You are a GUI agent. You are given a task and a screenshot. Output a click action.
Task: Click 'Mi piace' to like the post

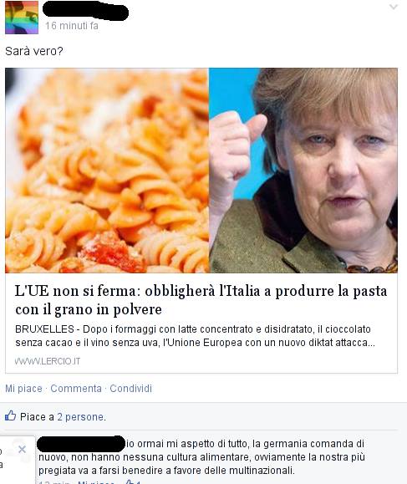click(23, 389)
